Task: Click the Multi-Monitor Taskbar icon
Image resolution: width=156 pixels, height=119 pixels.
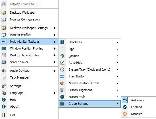Action: point(4,42)
